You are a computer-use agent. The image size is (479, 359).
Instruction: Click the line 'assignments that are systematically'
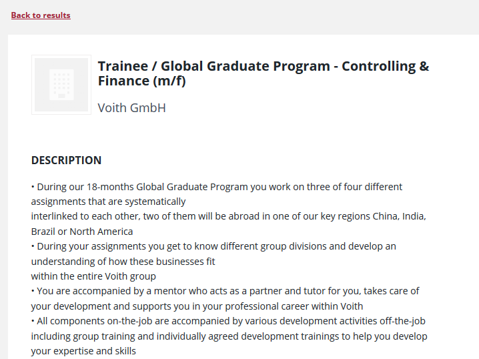[x=109, y=202]
